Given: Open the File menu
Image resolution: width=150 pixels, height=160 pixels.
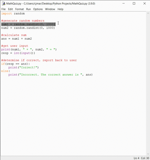Looking at the screenshot, I should (x=3, y=9).
